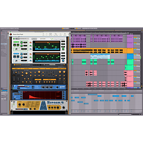Toggle lit blue arpeggiator enable button
This screenshot has width=143, height=143.
click(x=16, y=54)
